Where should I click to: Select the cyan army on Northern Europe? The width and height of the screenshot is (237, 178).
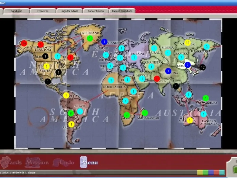[x=120, y=58]
